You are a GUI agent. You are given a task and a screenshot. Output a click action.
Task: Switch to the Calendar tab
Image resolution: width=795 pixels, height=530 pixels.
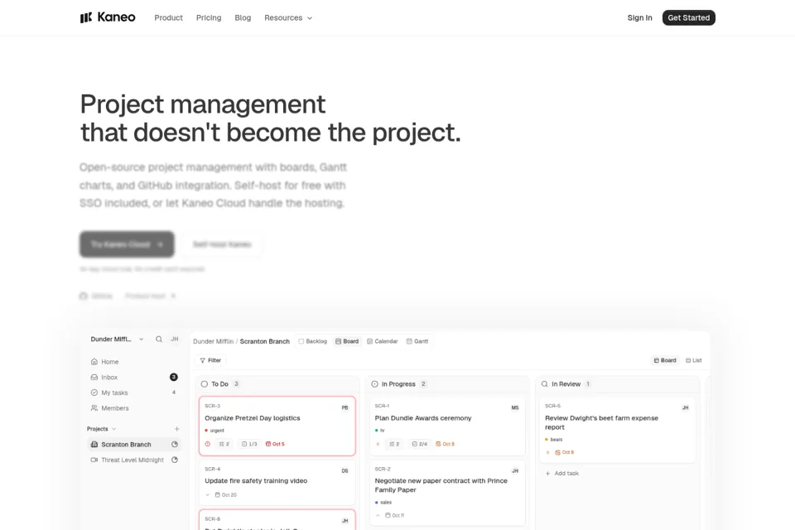(x=383, y=341)
